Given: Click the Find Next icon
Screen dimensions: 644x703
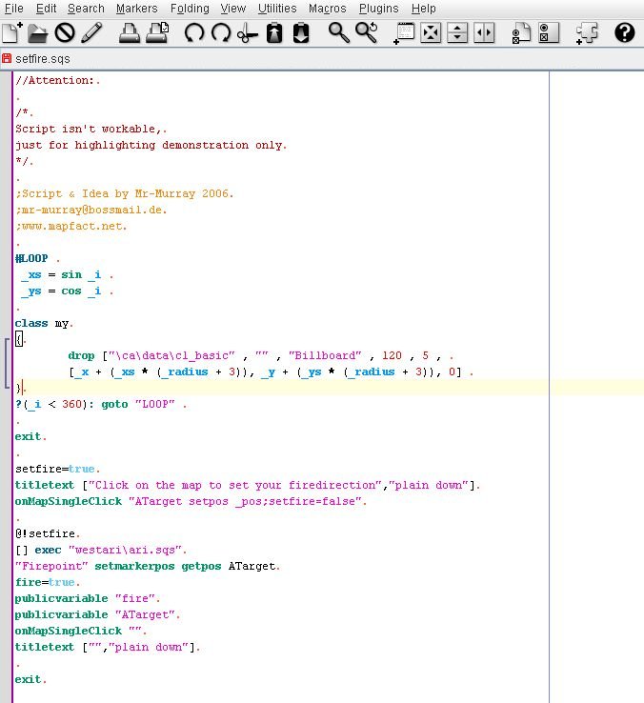Looking at the screenshot, I should 366,33.
